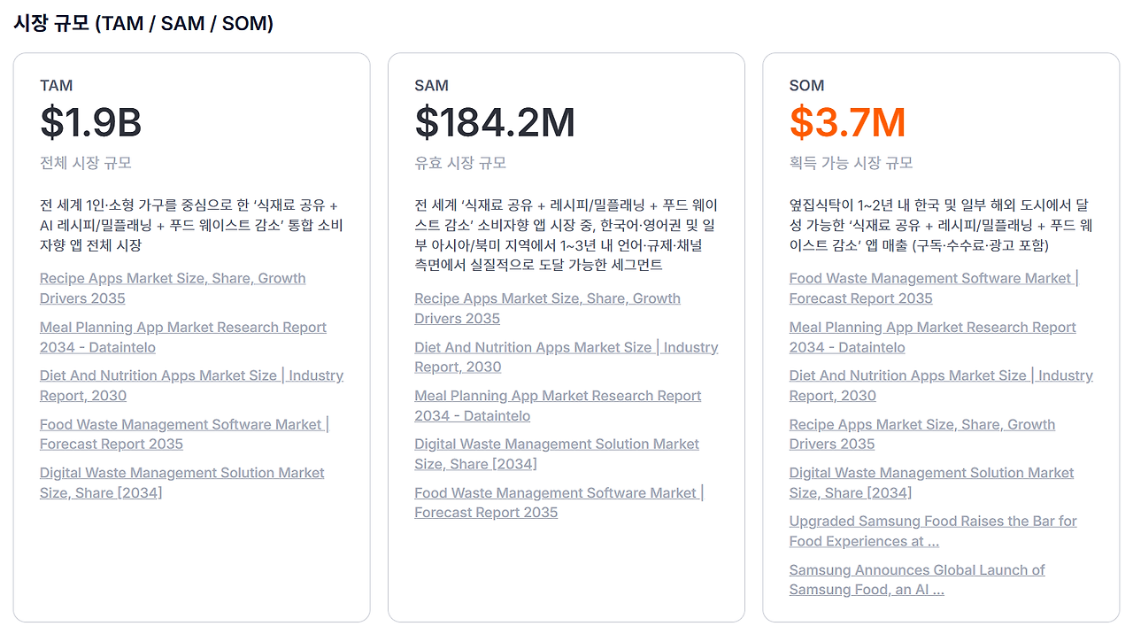
Task: Open Recipe Apps Market Size link in SAM card
Action: (x=547, y=308)
